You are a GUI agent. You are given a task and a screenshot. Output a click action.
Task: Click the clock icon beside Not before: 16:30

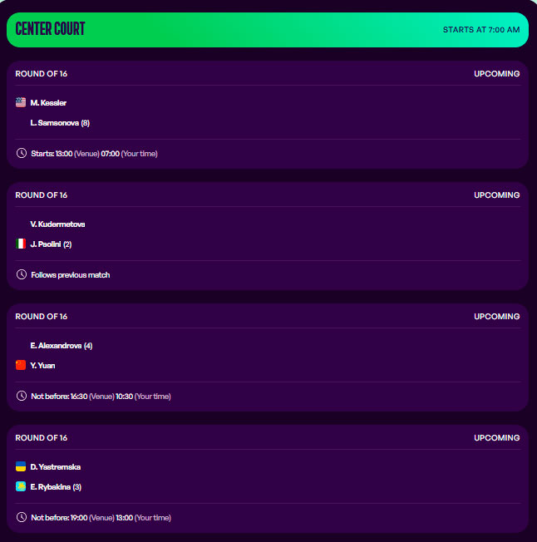coord(22,397)
